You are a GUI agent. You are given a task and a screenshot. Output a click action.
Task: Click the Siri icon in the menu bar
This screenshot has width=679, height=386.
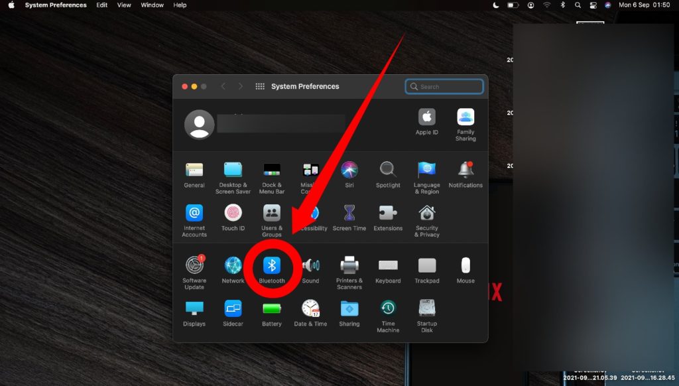point(608,5)
